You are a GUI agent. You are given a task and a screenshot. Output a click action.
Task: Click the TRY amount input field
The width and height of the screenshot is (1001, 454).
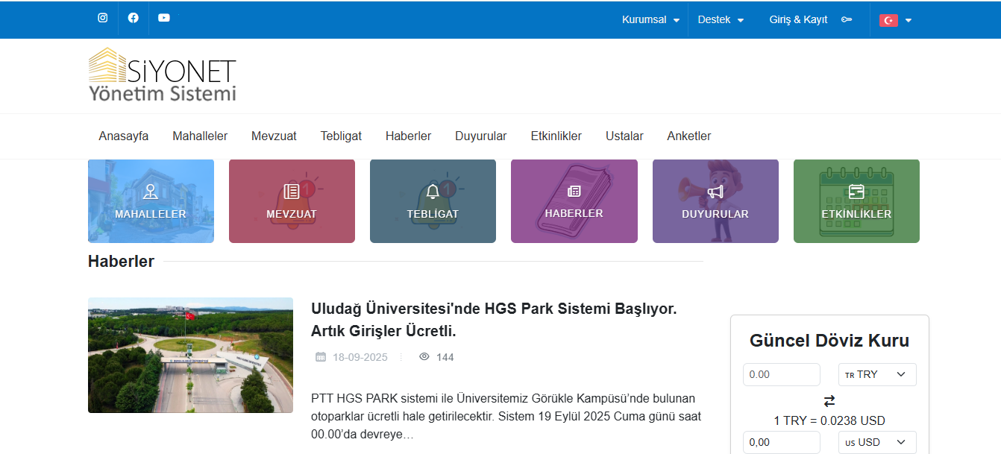click(x=781, y=374)
